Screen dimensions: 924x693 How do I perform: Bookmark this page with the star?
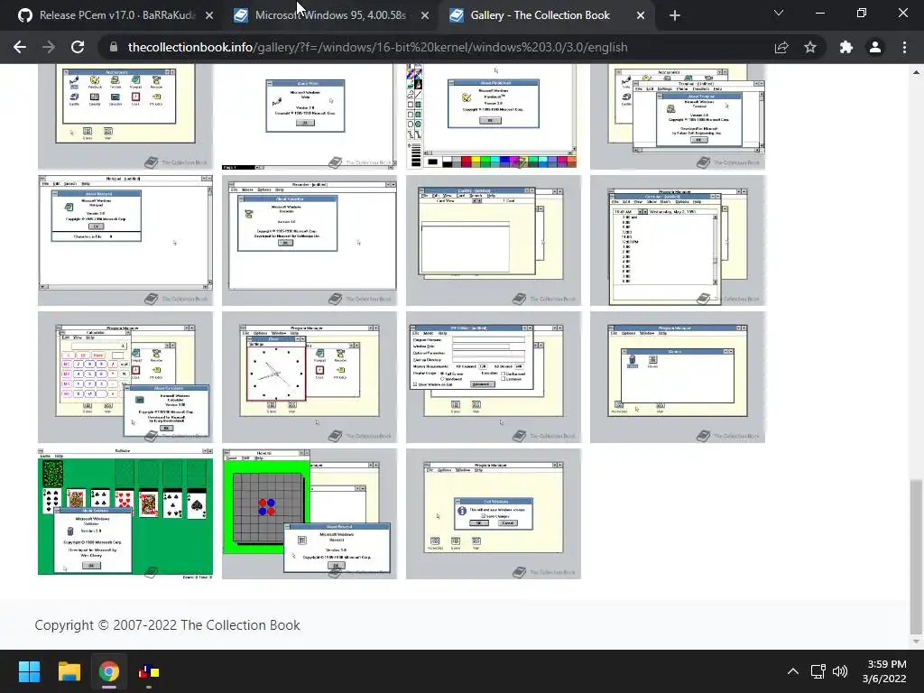[x=810, y=47]
